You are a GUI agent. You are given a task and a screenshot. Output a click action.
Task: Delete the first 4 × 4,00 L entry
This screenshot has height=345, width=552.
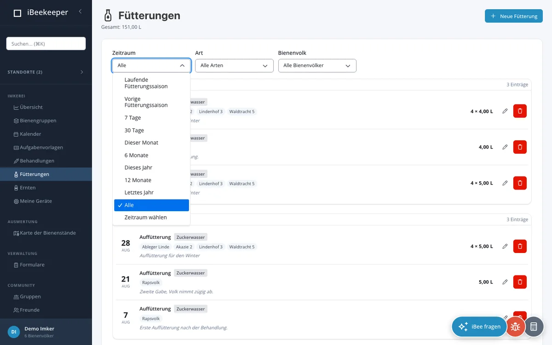pos(520,111)
